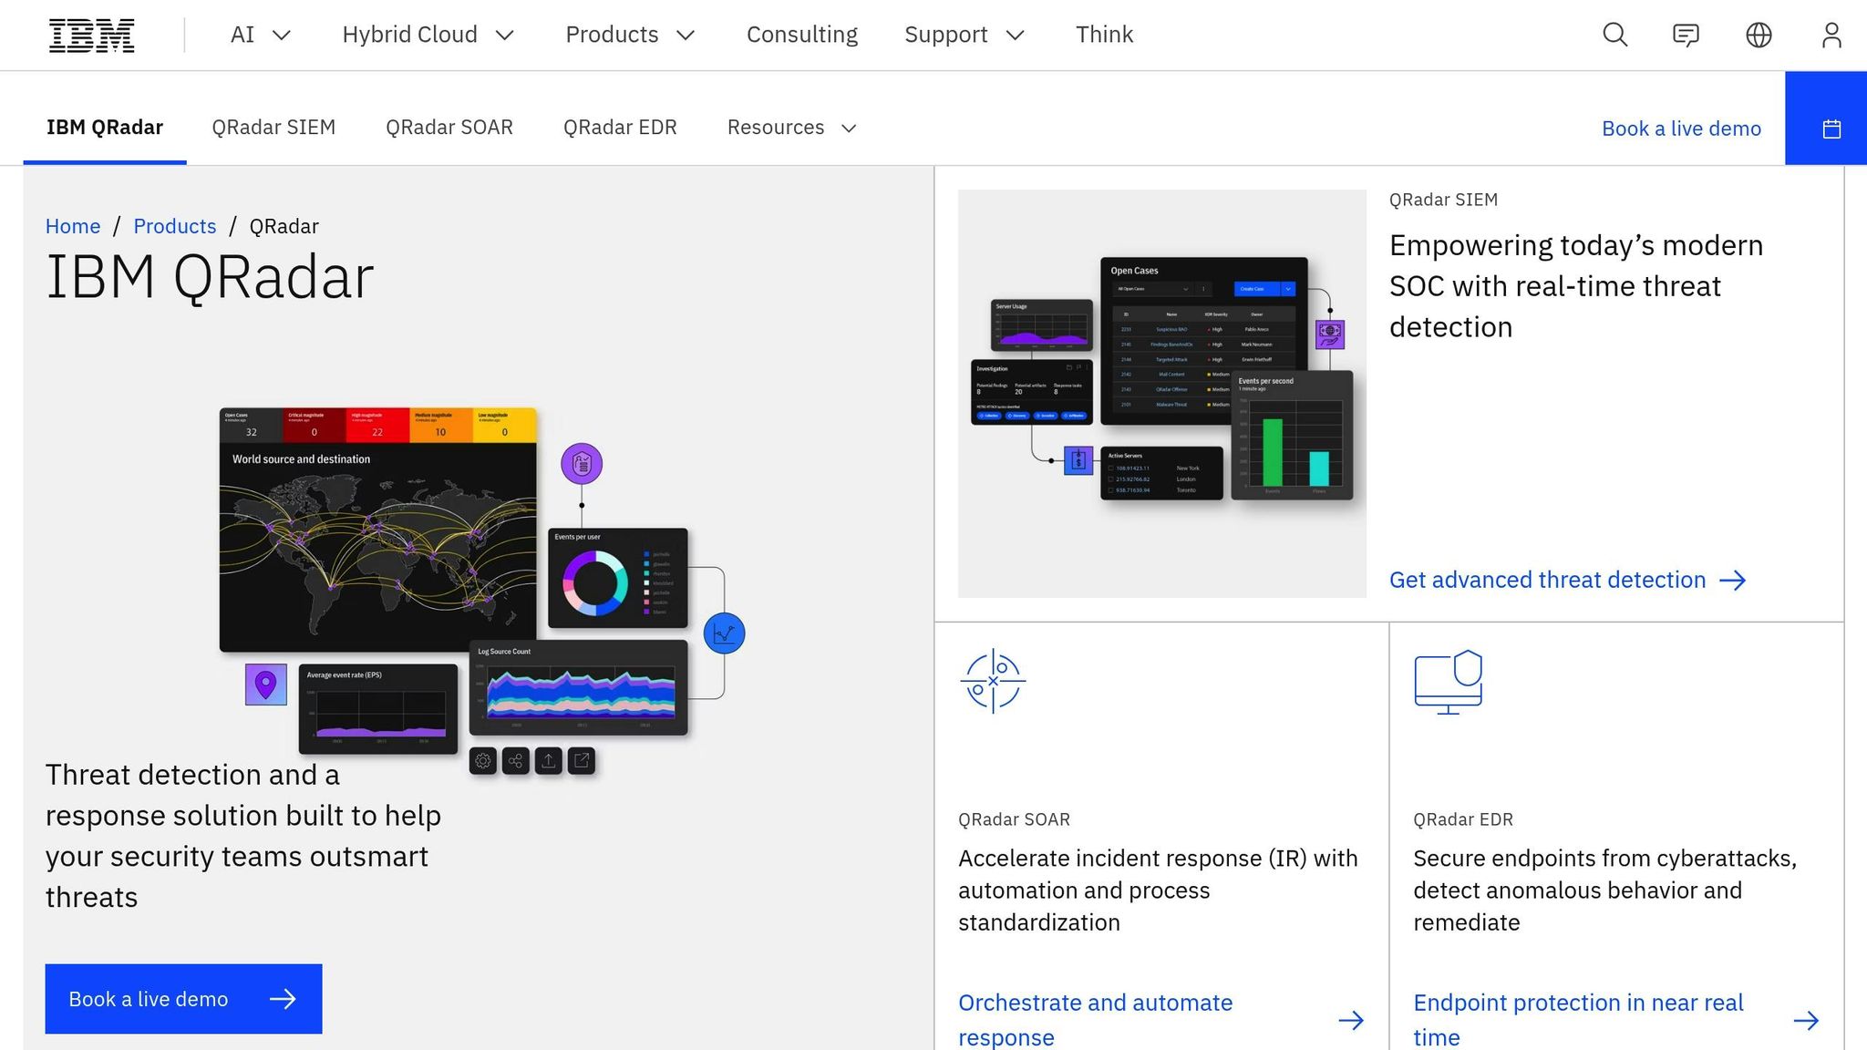The width and height of the screenshot is (1867, 1050).
Task: Expand the AI menu dropdown
Action: click(260, 35)
